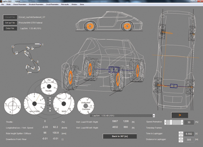Start animation with the orange arrow play button
Screen dimensions: 203x147
point(180,115)
